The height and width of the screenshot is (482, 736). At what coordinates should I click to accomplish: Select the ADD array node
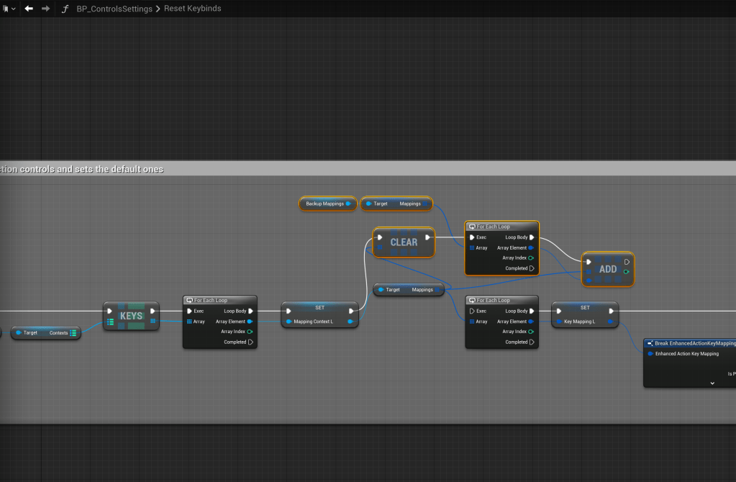[608, 269]
